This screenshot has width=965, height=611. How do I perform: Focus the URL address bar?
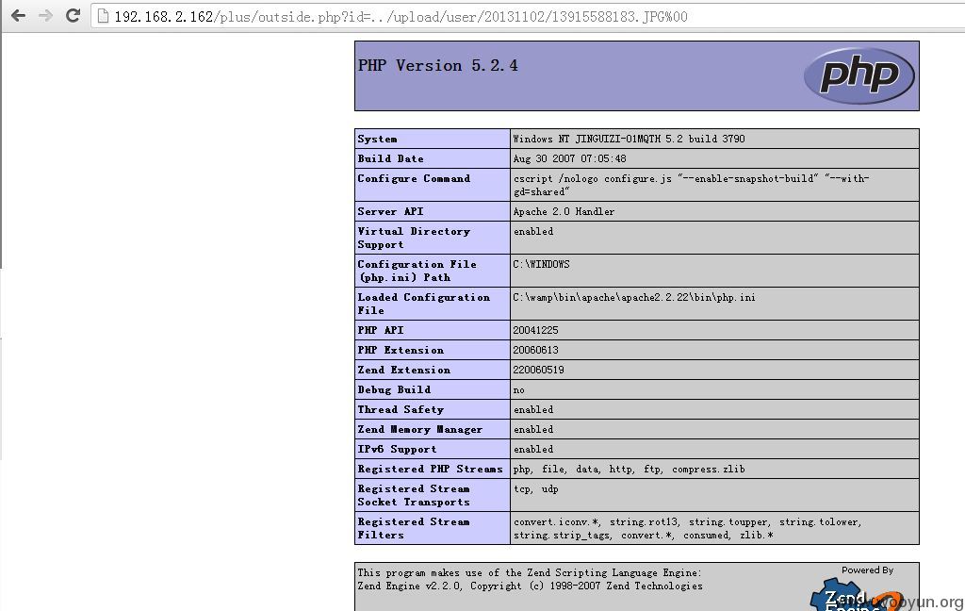[x=530, y=16]
